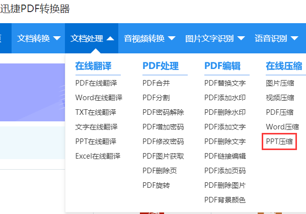Choose PDF删除水印
Screen dimensions: 306x214
coord(225,112)
